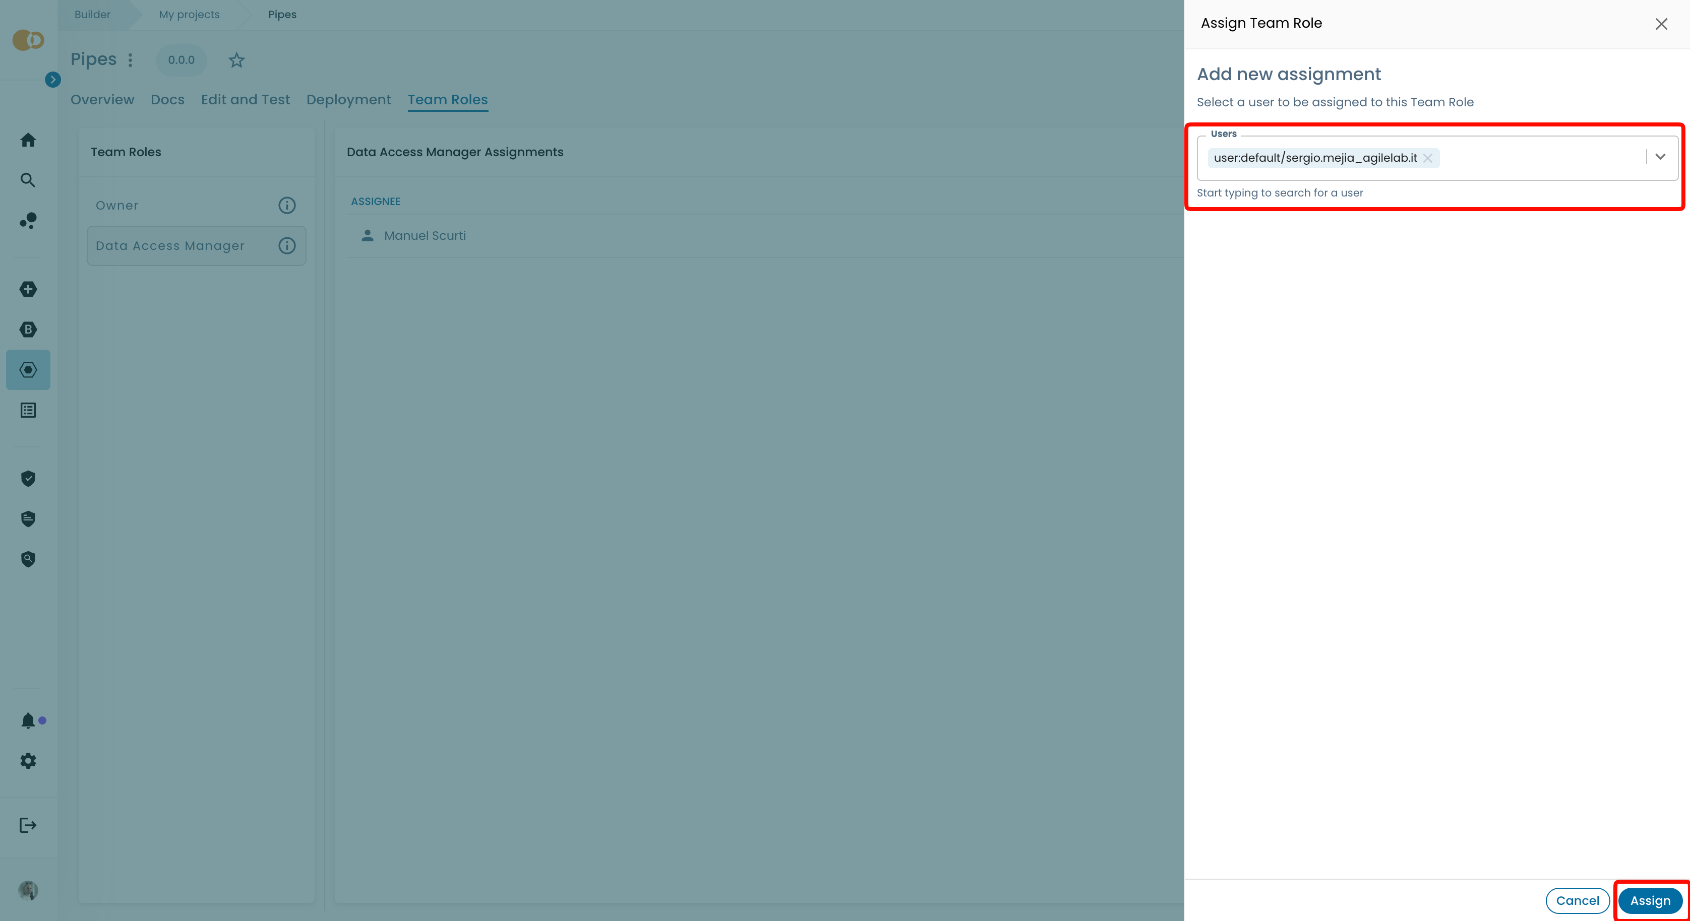This screenshot has height=921, width=1690.
Task: Open search using the magnifier sidebar icon
Action: tap(28, 179)
